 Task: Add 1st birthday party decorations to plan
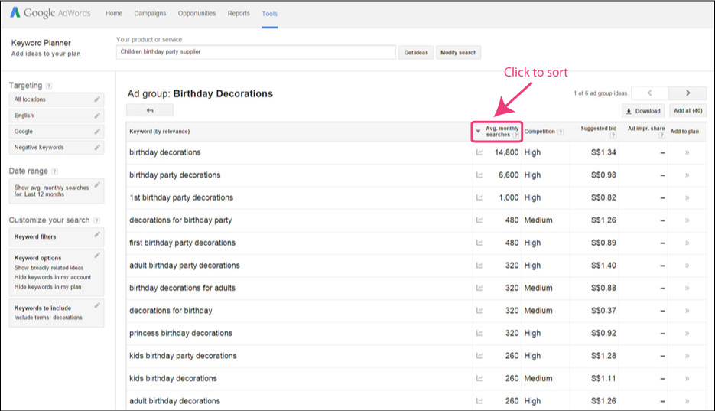(687, 198)
